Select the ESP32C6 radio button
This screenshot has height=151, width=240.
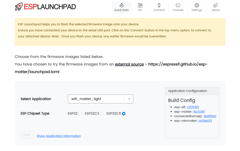pyautogui.click(x=124, y=113)
